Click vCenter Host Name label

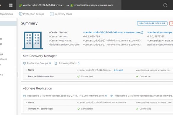point(60,40)
